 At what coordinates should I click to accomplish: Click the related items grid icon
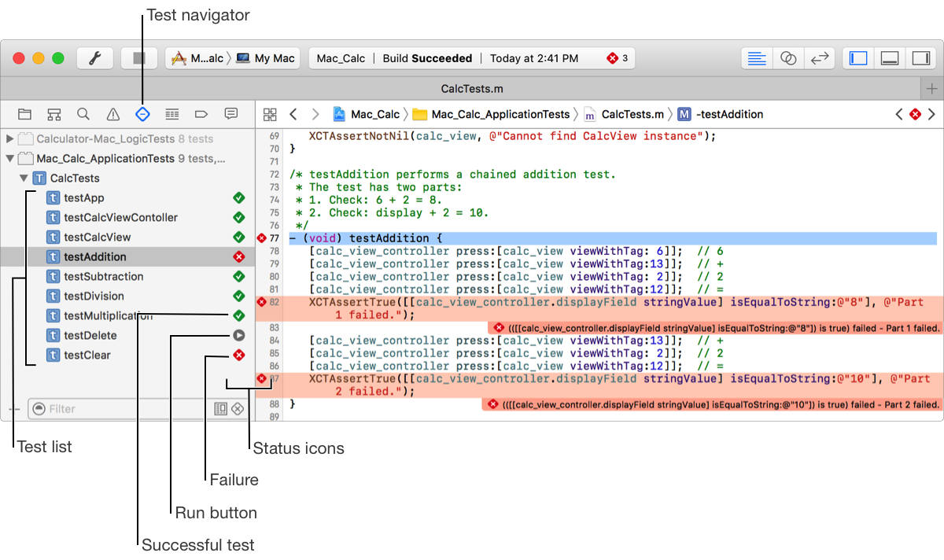coord(270,114)
